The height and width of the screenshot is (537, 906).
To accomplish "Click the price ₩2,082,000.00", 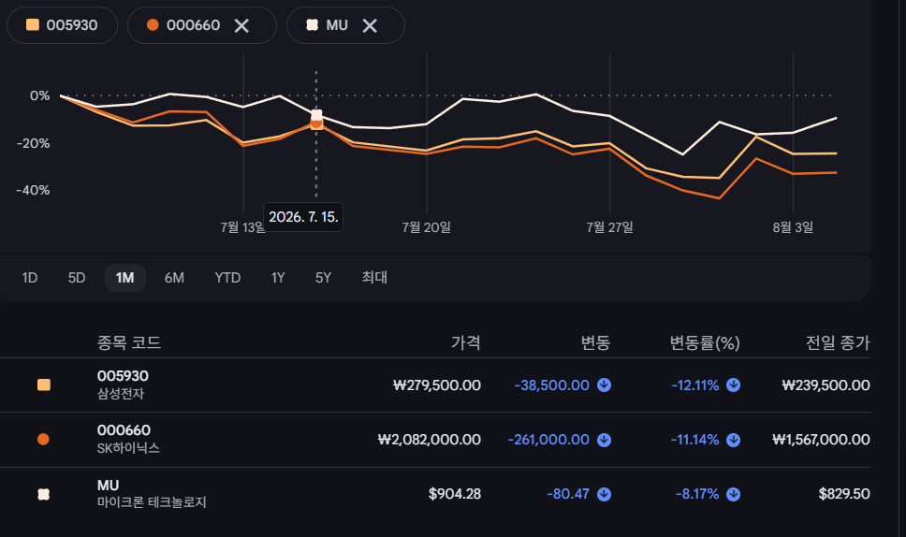I will pos(430,440).
